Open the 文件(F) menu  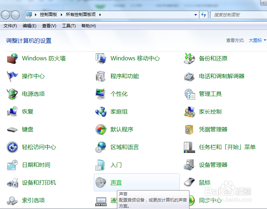[x=10, y=26]
